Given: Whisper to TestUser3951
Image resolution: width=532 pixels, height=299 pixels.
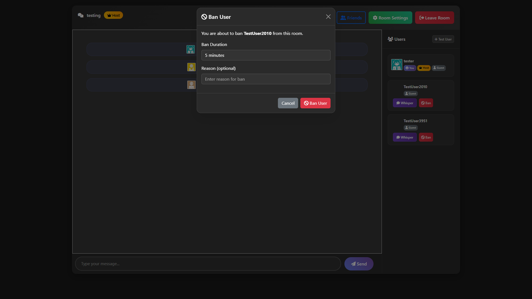Looking at the screenshot, I should pyautogui.click(x=405, y=137).
